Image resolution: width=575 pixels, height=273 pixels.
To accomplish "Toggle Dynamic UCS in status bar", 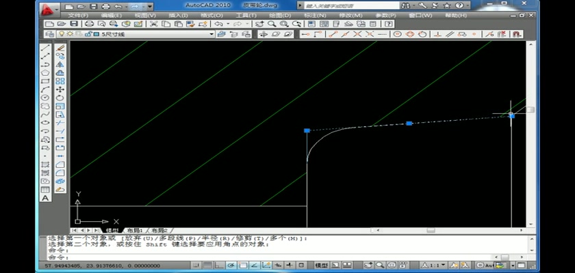I will click(266, 265).
